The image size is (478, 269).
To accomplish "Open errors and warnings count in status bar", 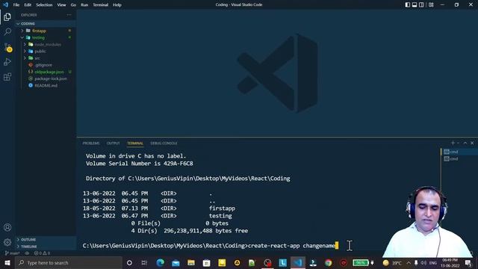I will tap(42, 253).
